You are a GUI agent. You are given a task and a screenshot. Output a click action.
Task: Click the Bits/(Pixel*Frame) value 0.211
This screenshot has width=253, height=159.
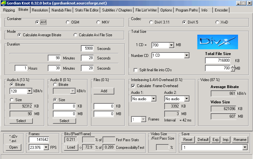pyautogui.click(x=71, y=140)
